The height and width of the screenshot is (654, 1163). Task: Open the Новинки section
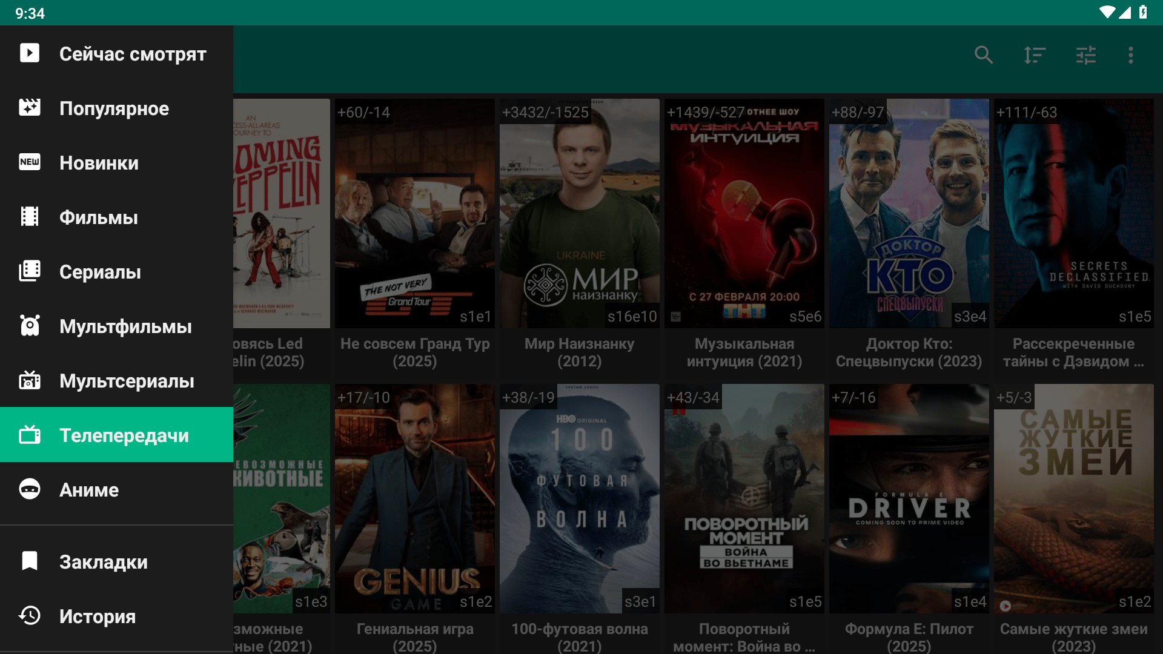pos(116,162)
